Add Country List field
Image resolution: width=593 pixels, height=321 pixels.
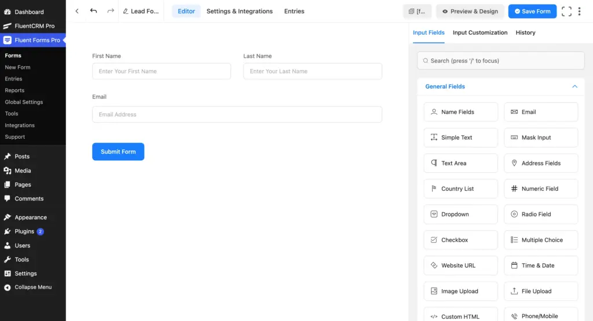coord(460,189)
